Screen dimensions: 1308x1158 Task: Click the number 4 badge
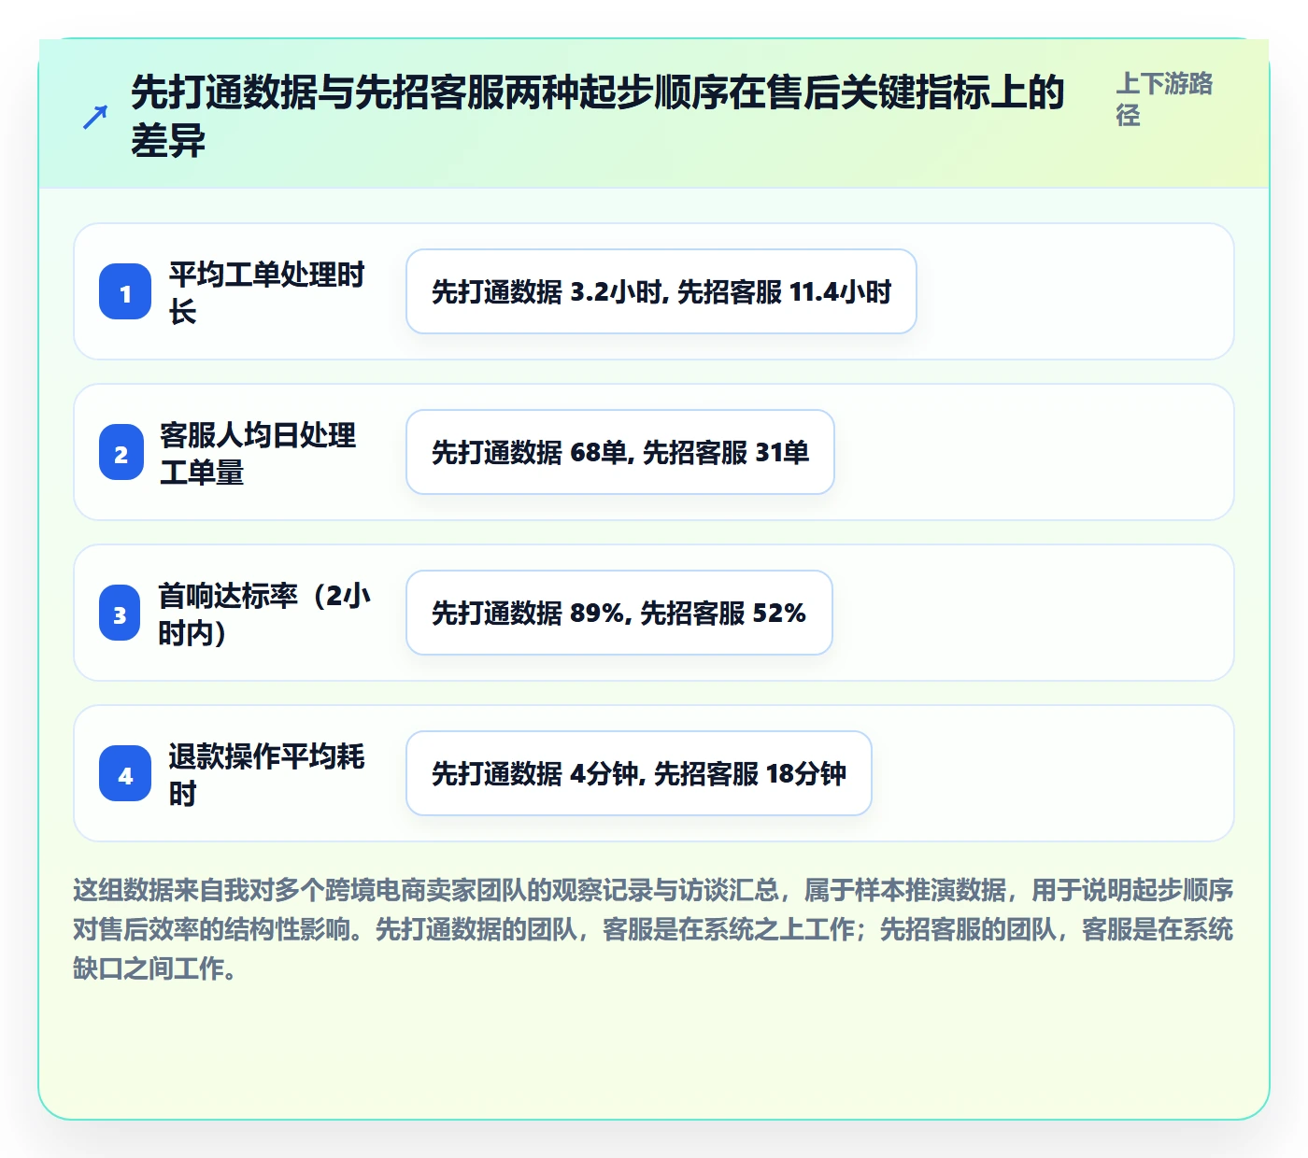click(125, 774)
